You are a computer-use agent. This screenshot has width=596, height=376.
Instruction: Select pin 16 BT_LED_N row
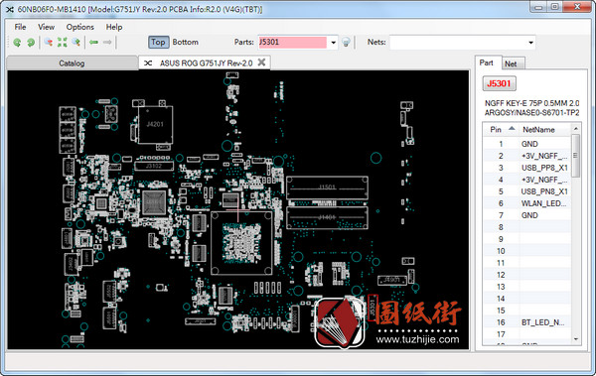[x=526, y=322]
